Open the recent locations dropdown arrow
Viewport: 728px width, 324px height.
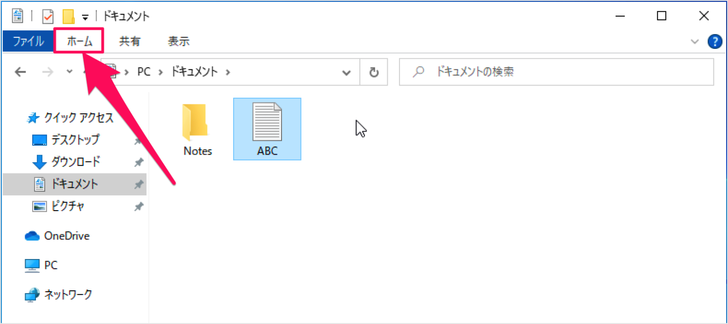69,72
